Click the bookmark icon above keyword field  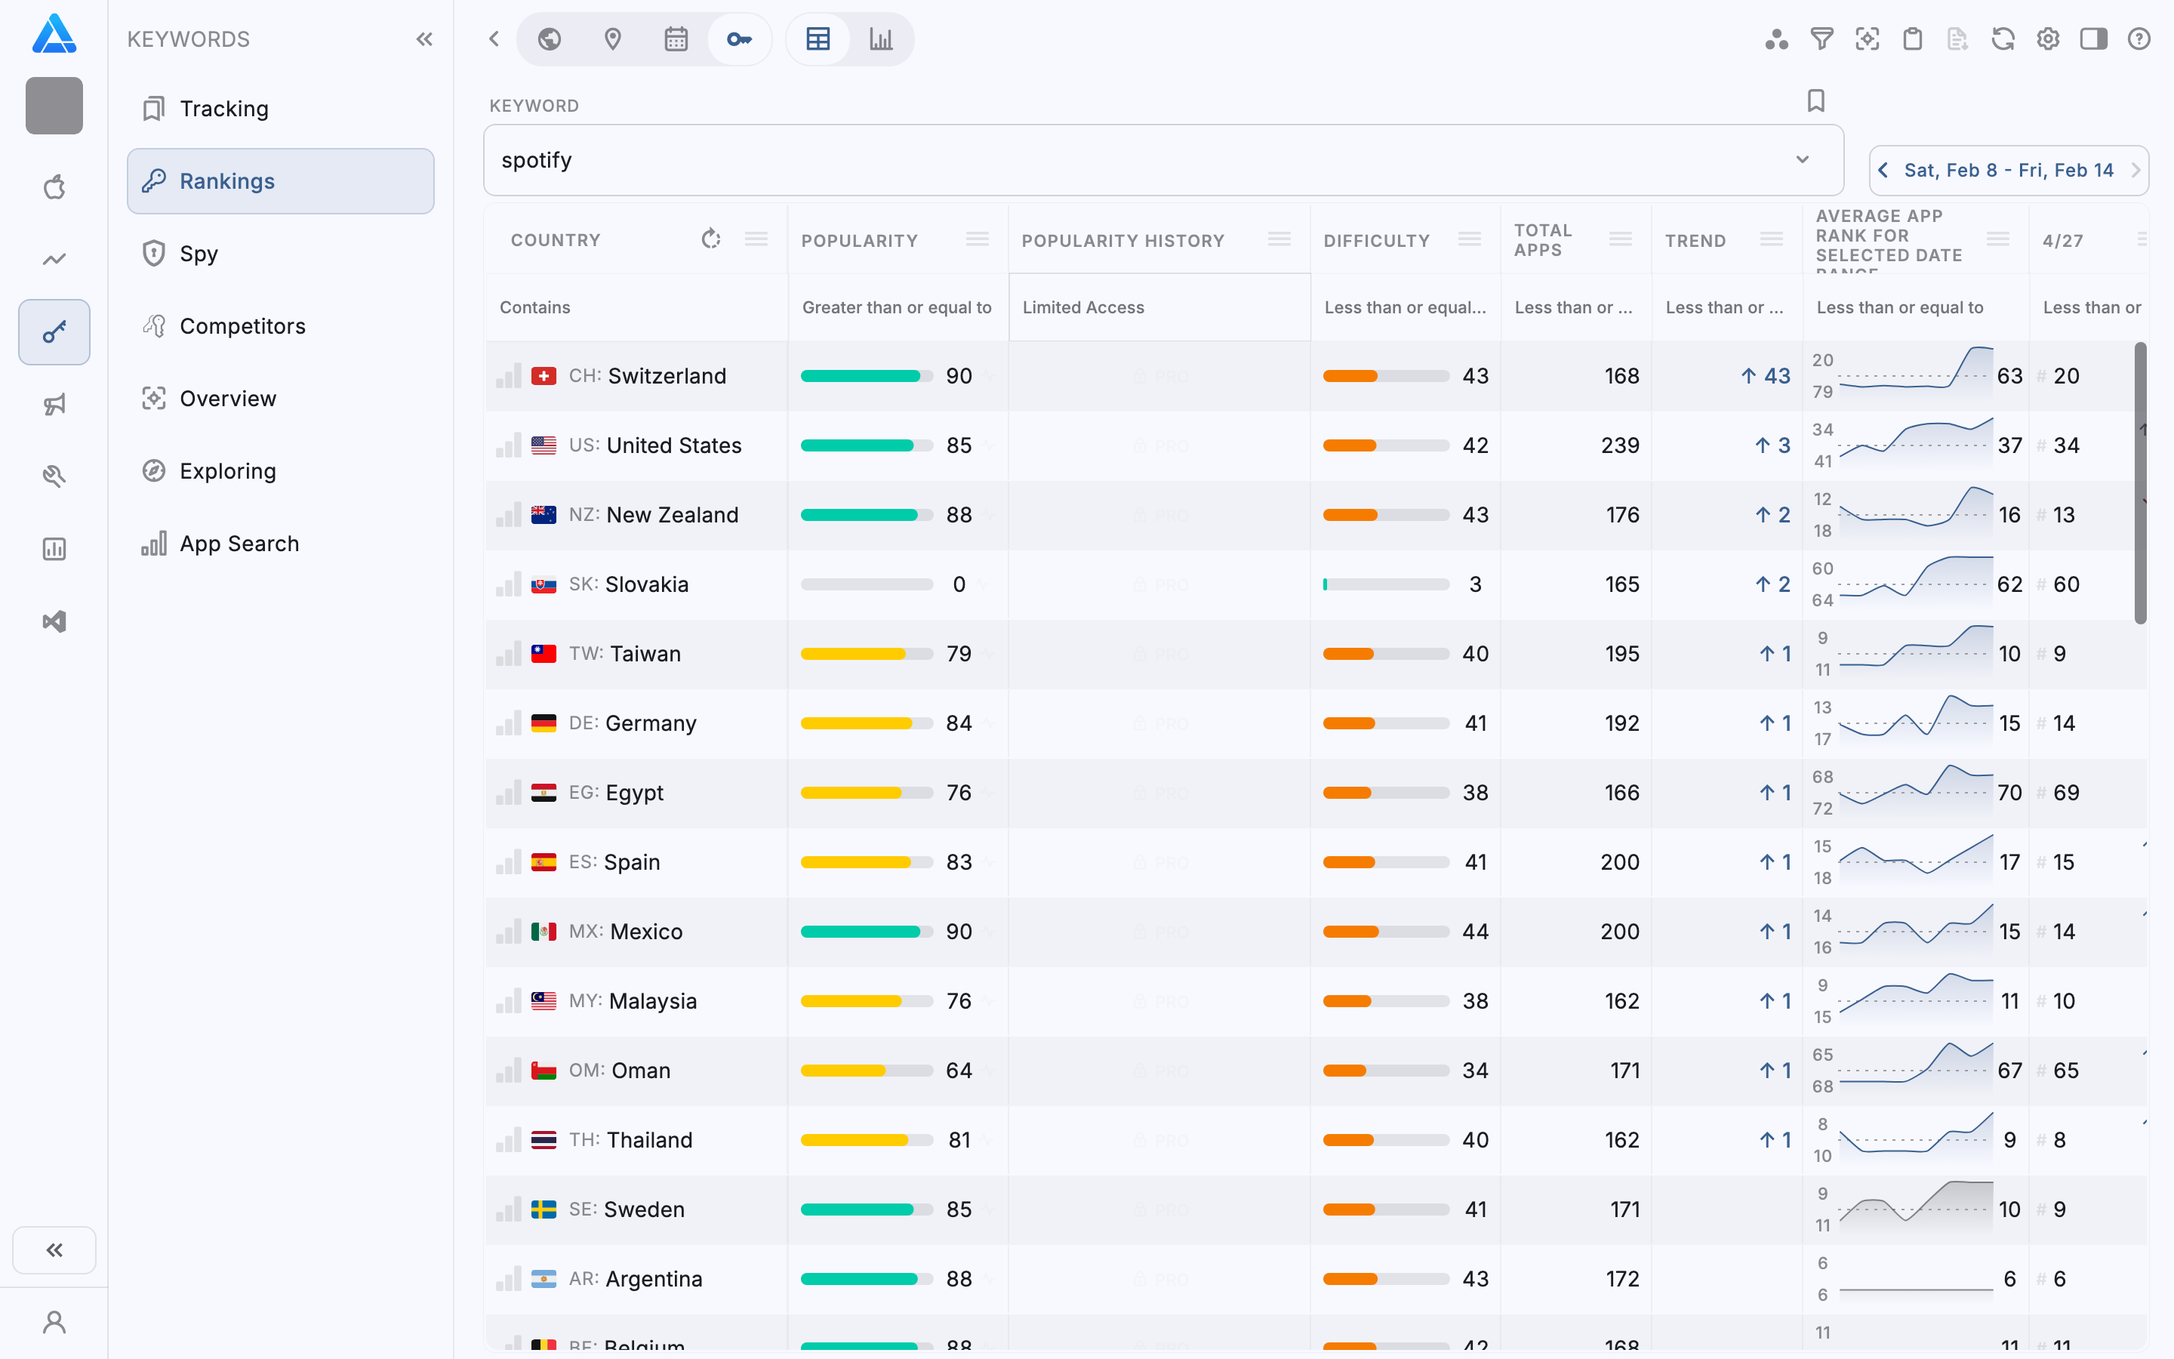click(x=1815, y=100)
